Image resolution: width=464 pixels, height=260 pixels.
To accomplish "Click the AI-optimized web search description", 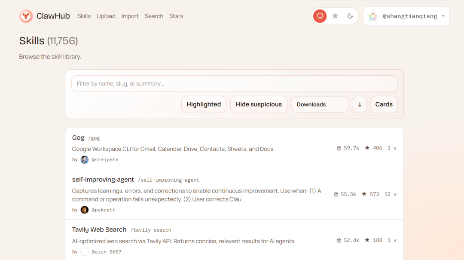I will coord(184,241).
